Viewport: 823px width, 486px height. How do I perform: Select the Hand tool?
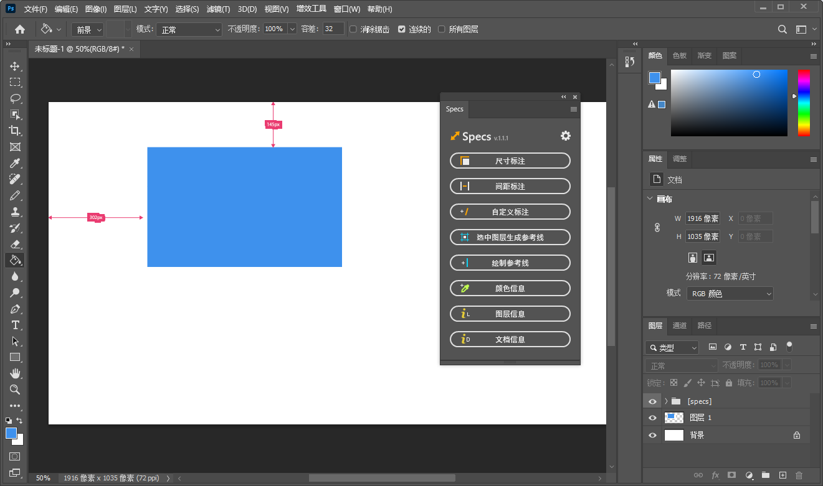pyautogui.click(x=15, y=373)
